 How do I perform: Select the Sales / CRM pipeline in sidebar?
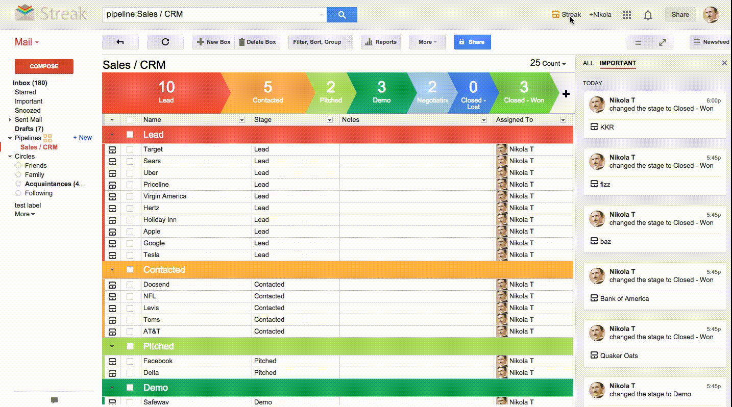point(39,147)
